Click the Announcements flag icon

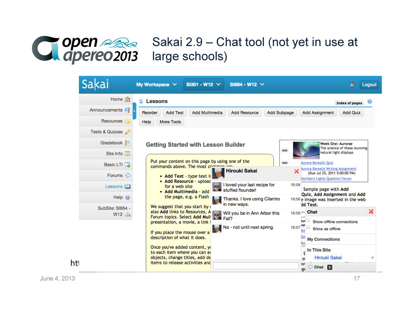point(127,110)
